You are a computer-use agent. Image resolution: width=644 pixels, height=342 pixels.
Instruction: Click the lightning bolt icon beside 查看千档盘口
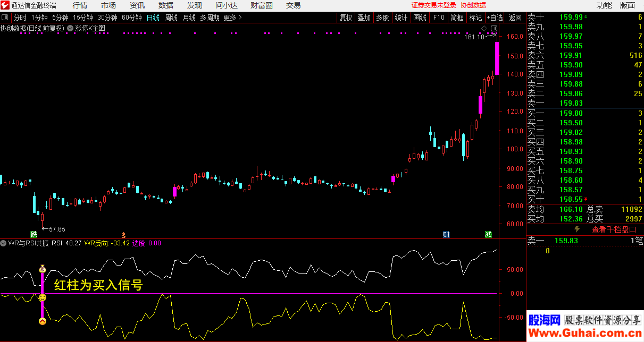click(x=577, y=229)
